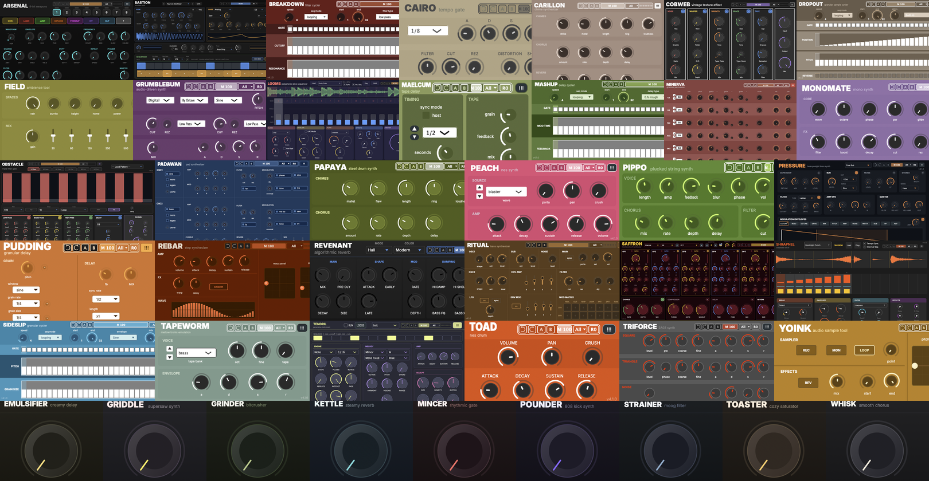Select the A state in Pudding header
The width and height of the screenshot is (929, 481).
tap(85, 248)
